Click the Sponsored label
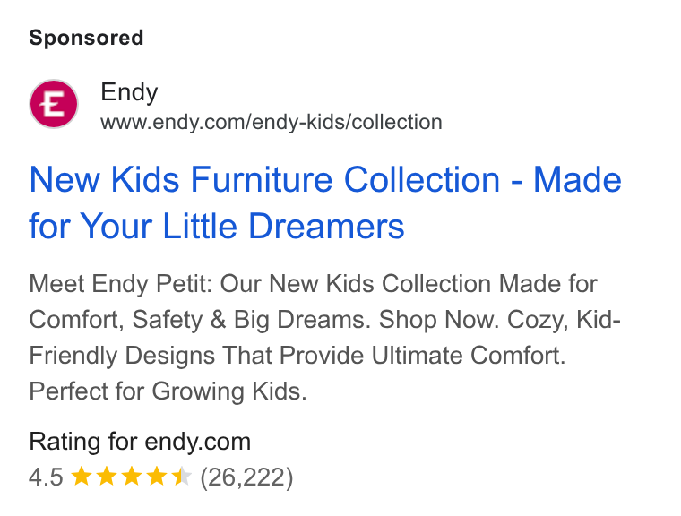Viewport: 681px width, 516px height. coord(86,38)
